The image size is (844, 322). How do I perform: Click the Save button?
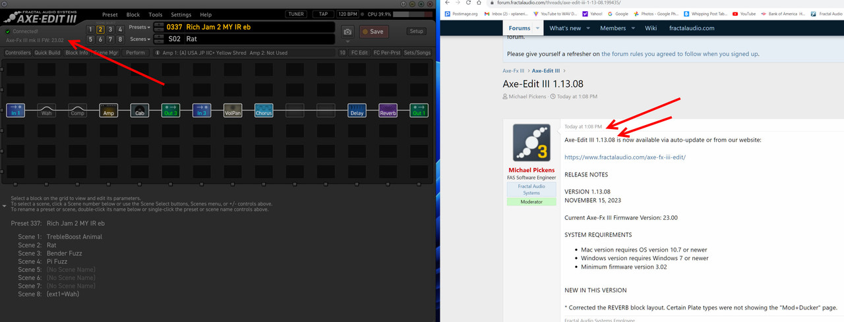374,32
